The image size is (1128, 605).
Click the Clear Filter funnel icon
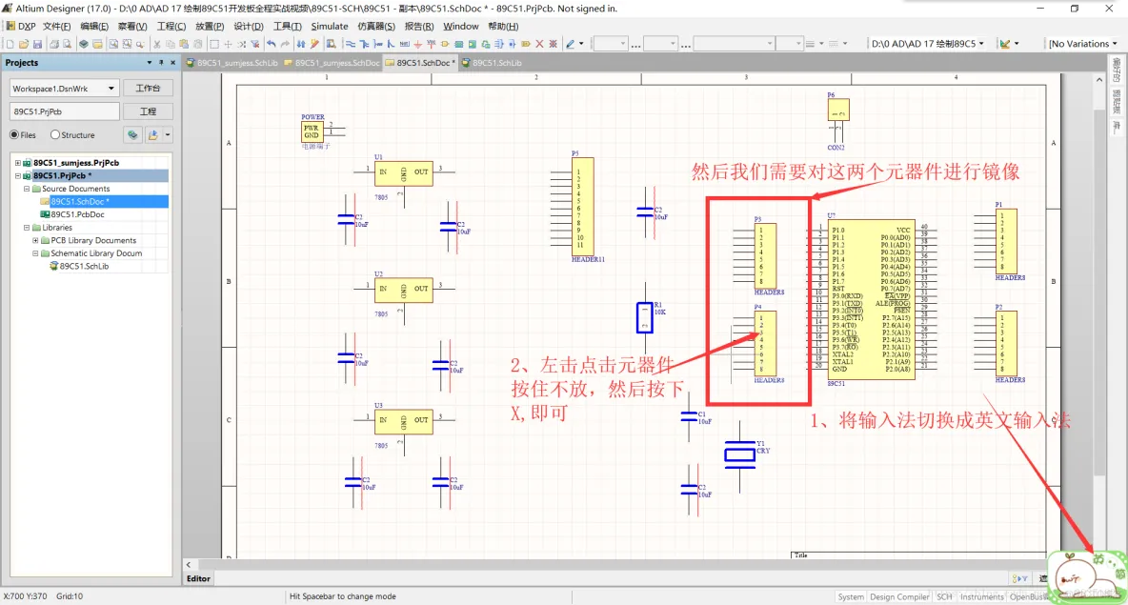[254, 44]
